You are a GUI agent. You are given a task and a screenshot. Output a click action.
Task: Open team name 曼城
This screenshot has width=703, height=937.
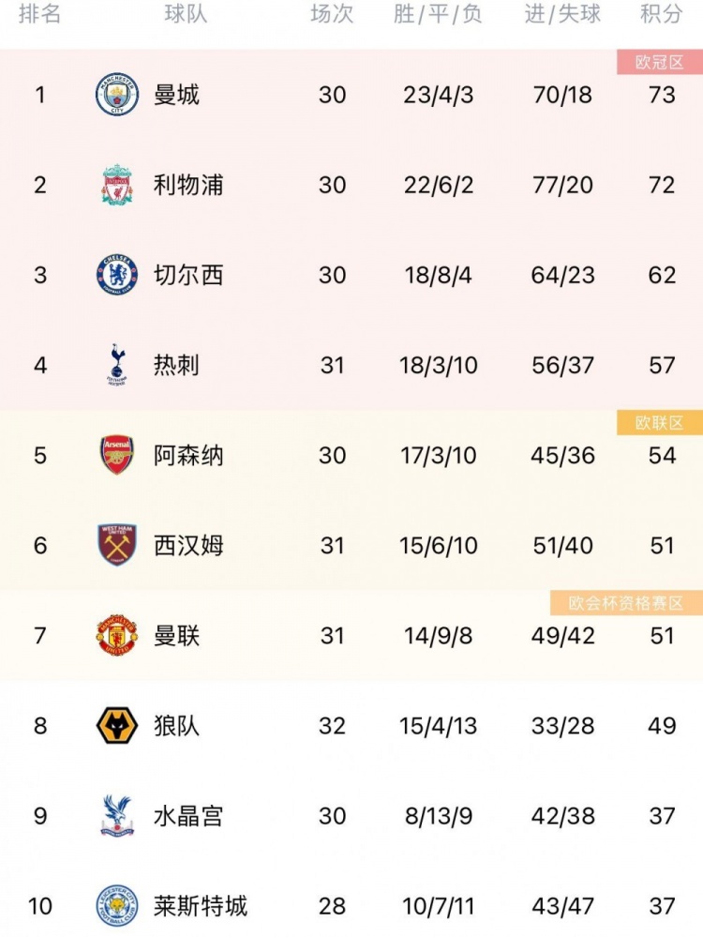point(176,95)
